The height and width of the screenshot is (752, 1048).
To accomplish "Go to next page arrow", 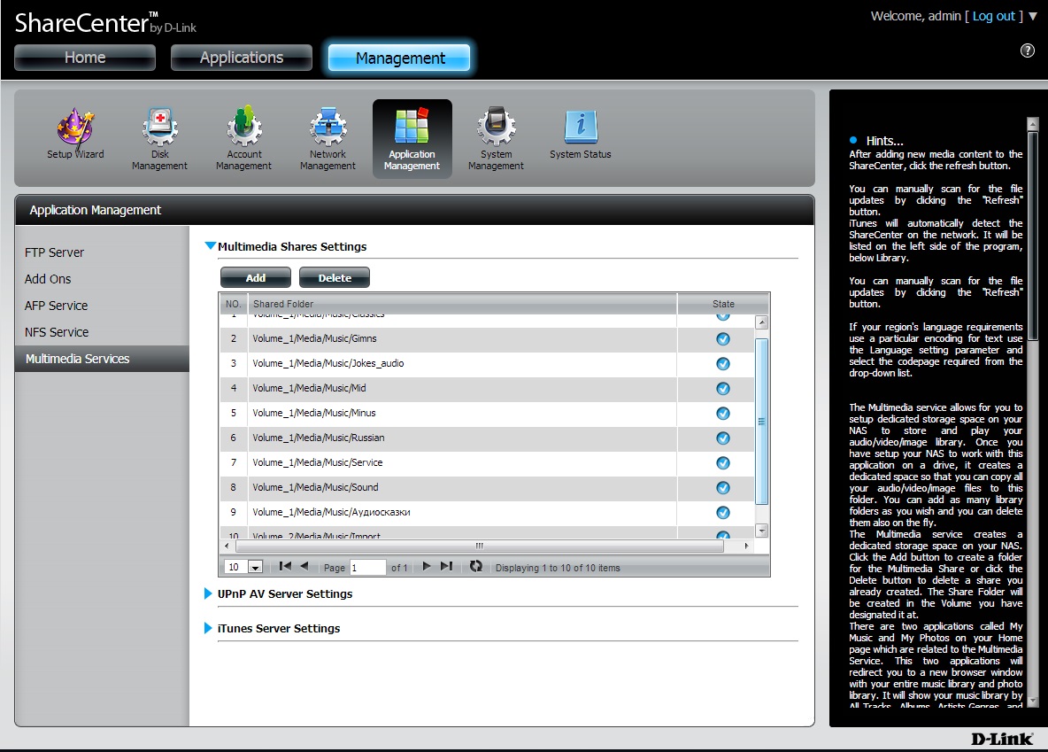I will [427, 567].
